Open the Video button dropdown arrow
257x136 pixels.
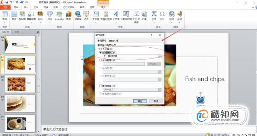[x=171, y=22]
